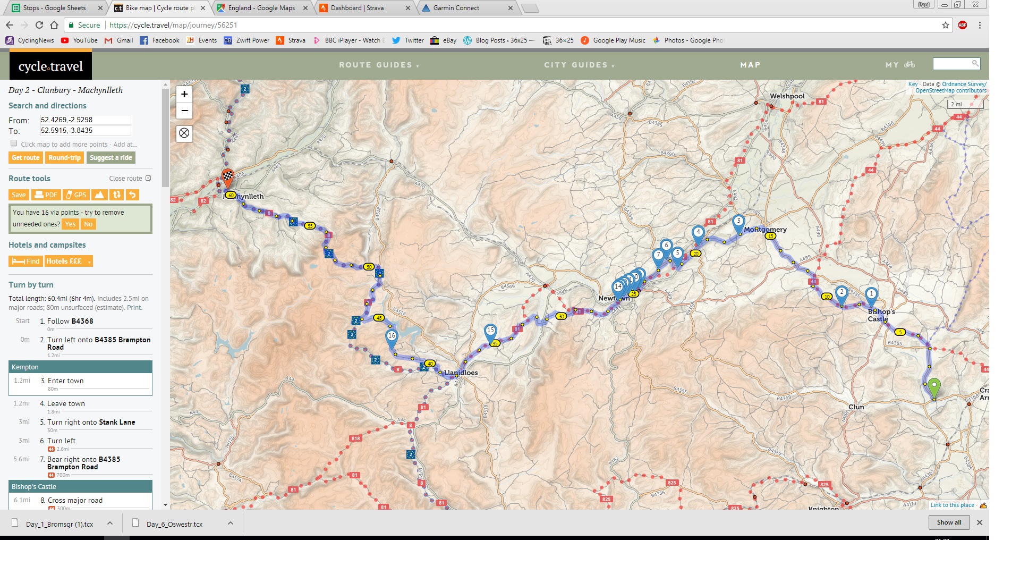
Task: Click the cycle.travel logo
Action: 50,66
